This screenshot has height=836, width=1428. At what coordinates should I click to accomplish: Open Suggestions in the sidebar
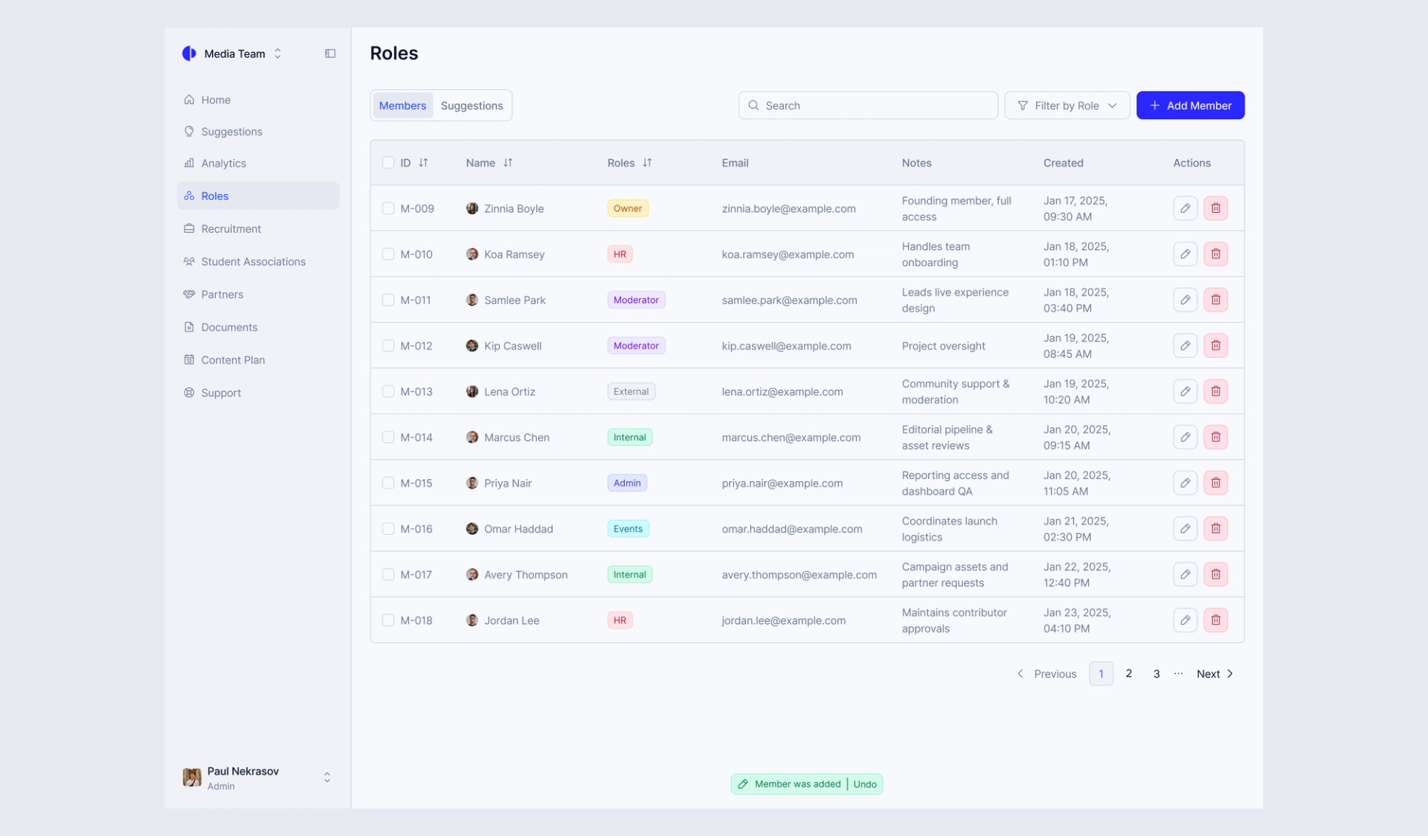(x=258, y=132)
